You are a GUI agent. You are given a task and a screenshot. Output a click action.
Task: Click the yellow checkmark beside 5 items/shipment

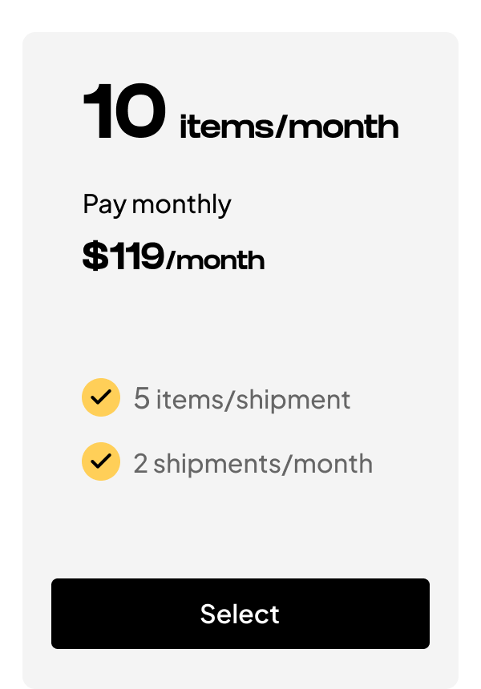tap(101, 397)
